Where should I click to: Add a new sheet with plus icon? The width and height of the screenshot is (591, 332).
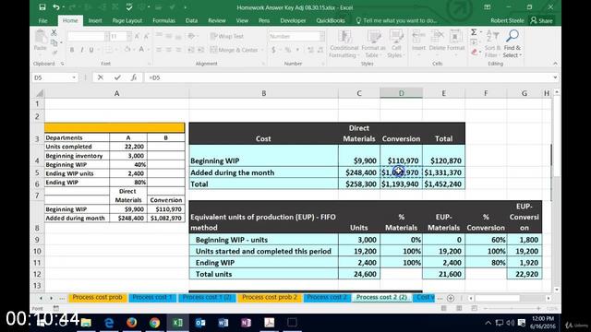click(451, 298)
